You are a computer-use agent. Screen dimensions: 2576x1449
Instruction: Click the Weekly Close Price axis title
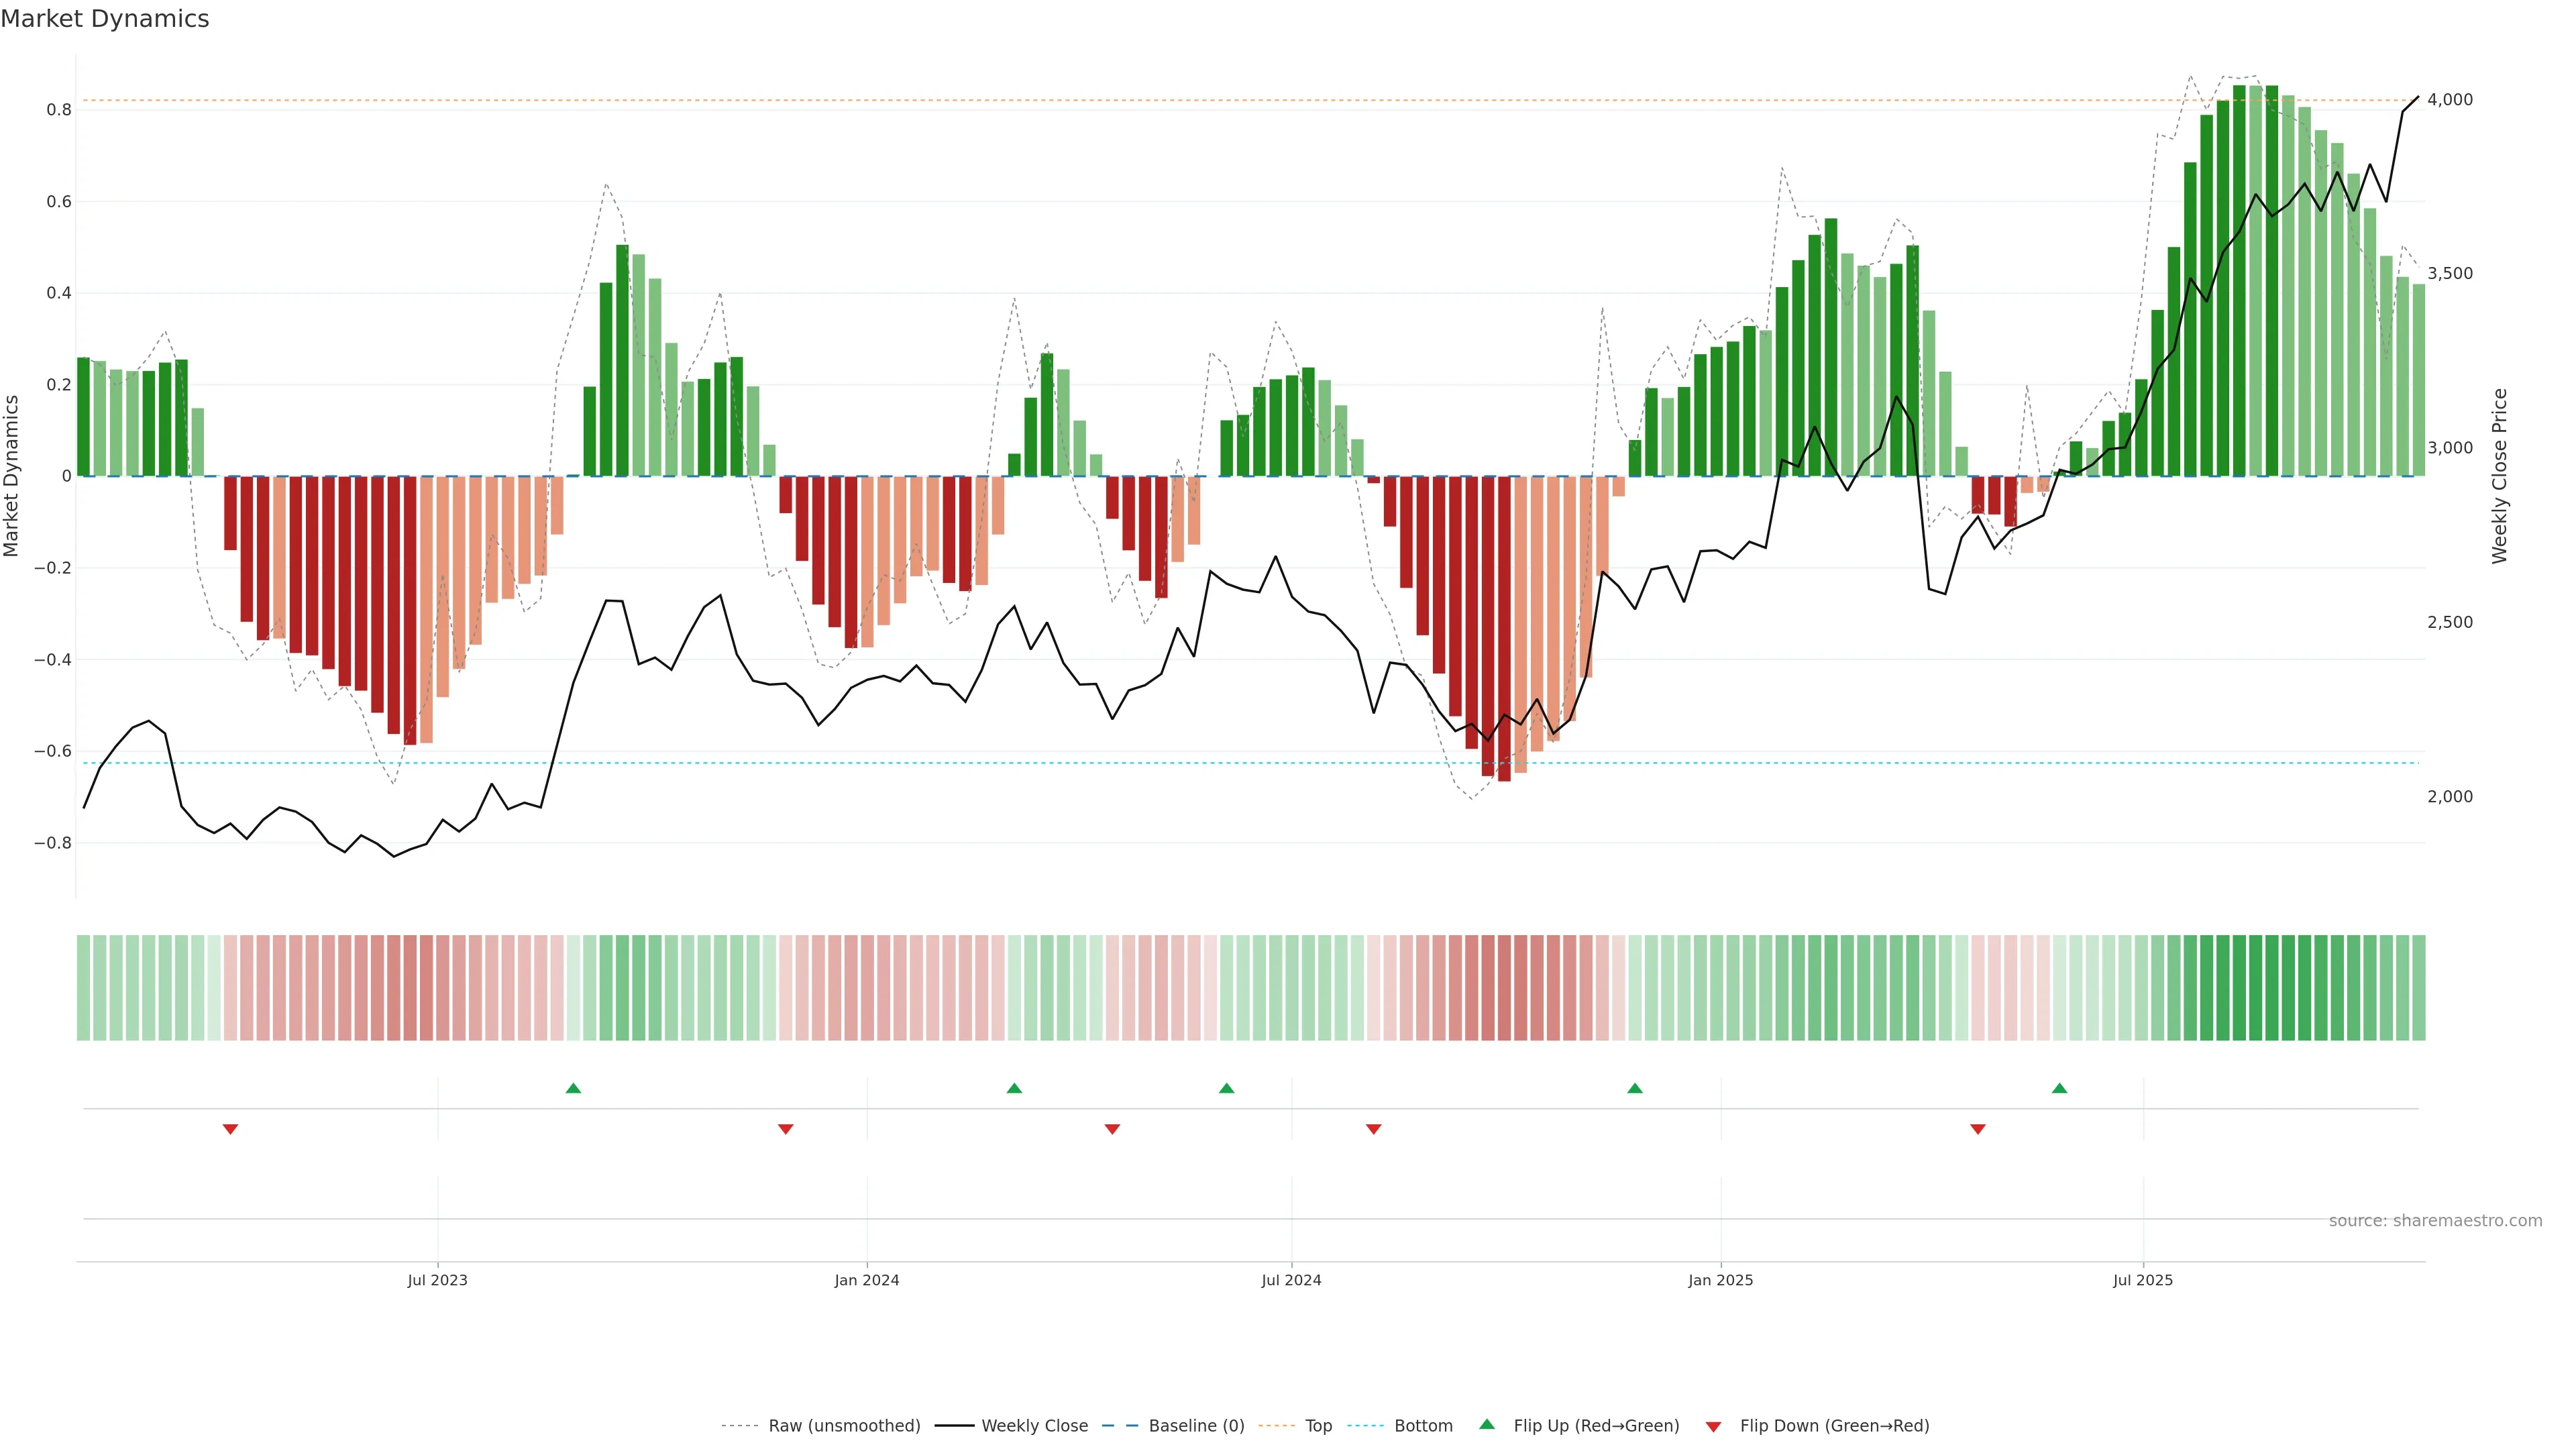(x=2499, y=476)
